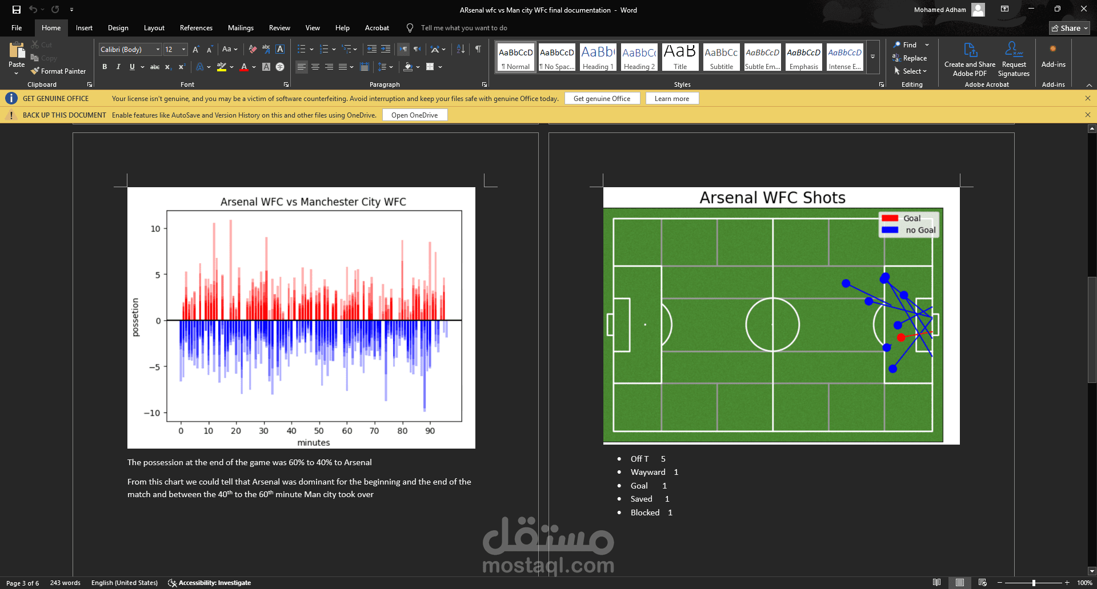Viewport: 1097px width, 589px height.
Task: Open the Acrobat tab
Action: (377, 28)
